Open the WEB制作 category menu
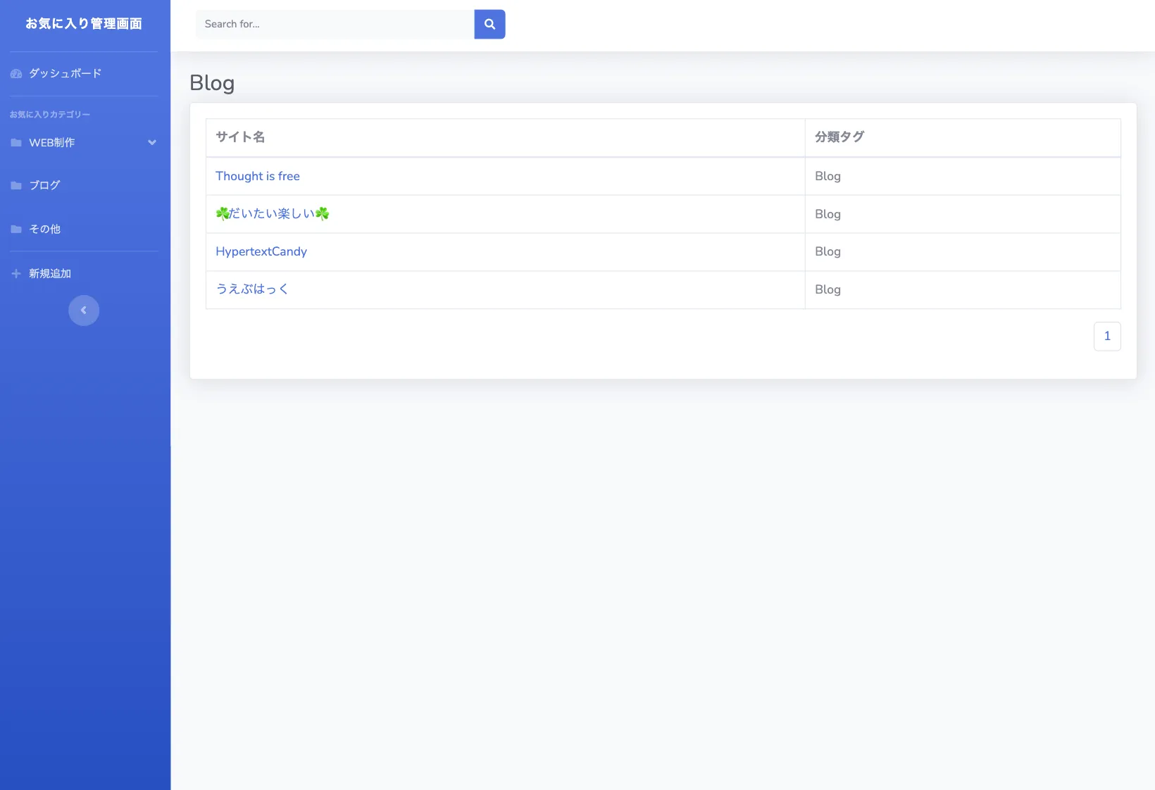 coord(52,143)
